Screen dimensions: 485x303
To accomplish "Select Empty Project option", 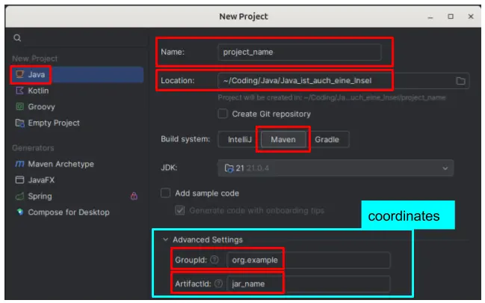I will click(x=53, y=123).
